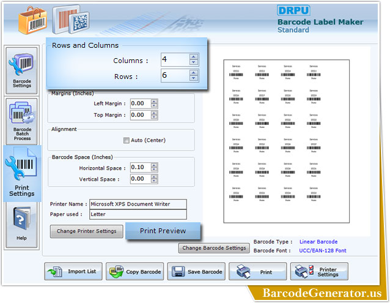Decrease the Rows value
The height and width of the screenshot is (303, 390).
click(194, 78)
